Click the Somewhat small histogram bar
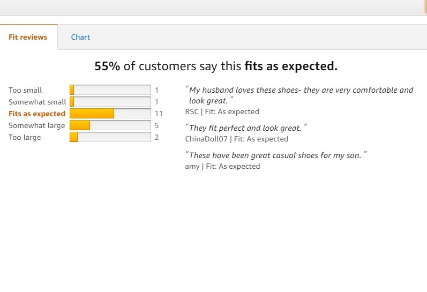427x292 pixels. point(110,102)
